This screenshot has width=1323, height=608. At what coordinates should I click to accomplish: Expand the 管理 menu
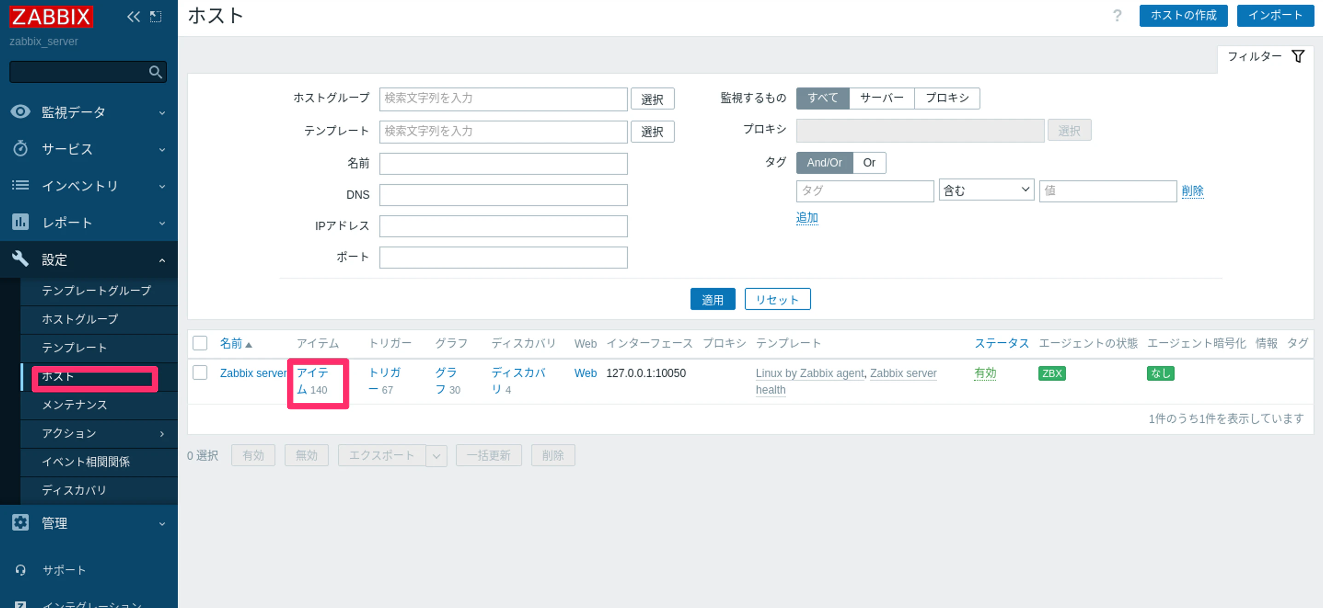tap(162, 523)
